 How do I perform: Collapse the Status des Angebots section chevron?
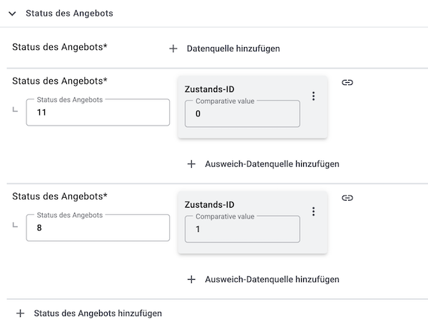point(12,14)
